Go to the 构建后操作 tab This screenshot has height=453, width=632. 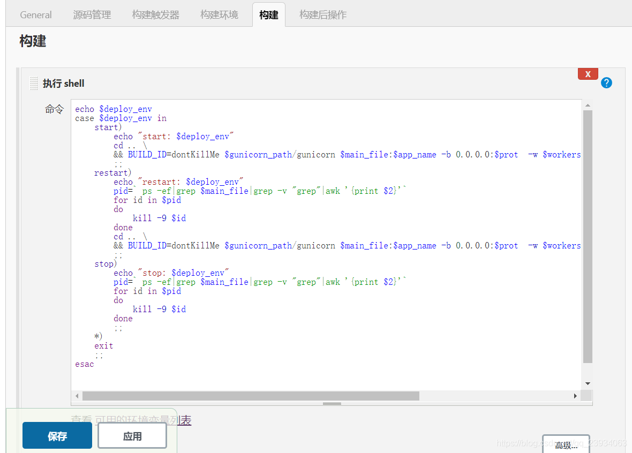click(x=323, y=15)
